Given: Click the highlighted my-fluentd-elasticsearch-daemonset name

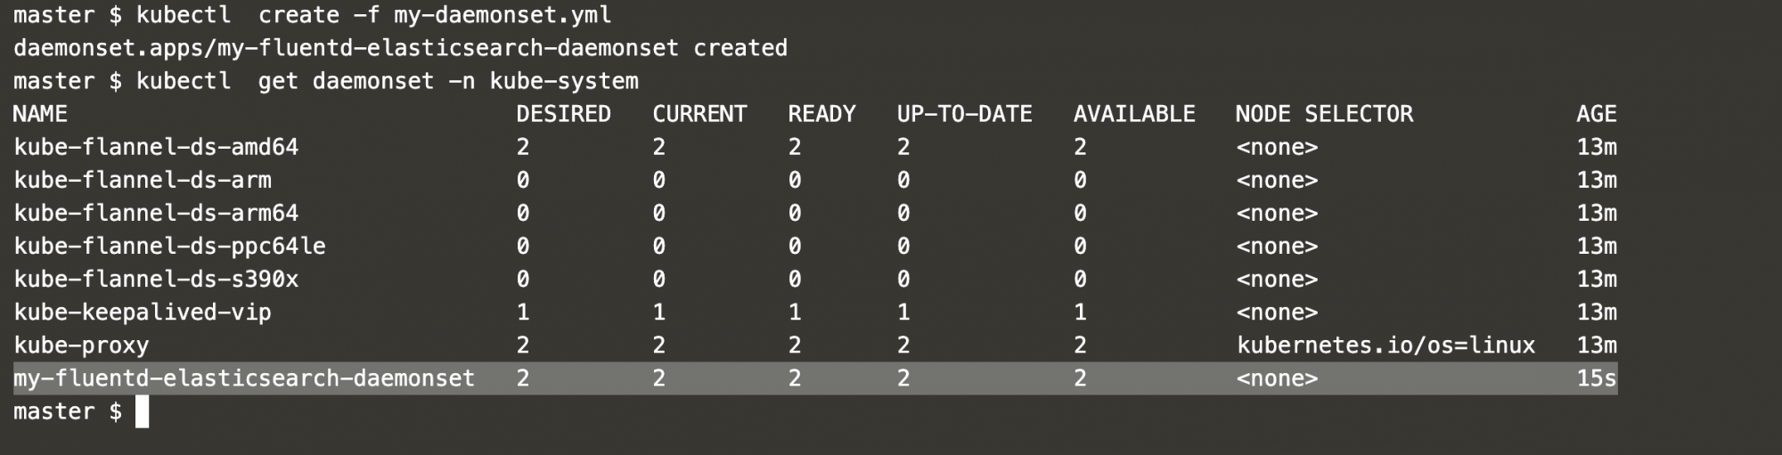Looking at the screenshot, I should (244, 378).
